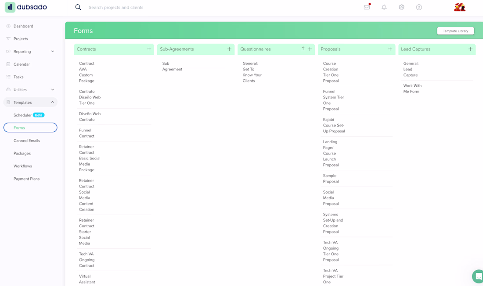Viewport: 483px width, 286px height.
Task: Open Tech VA Ongoing Contract
Action: 87,260
